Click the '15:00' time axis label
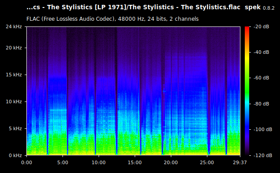This screenshot has width=280, height=173. click(135, 162)
